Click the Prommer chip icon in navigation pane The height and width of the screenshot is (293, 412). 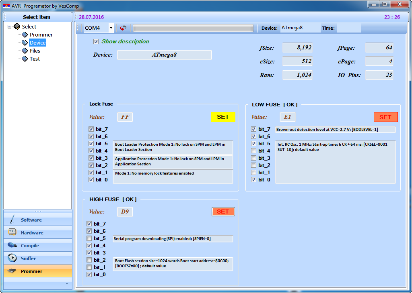coord(12,271)
